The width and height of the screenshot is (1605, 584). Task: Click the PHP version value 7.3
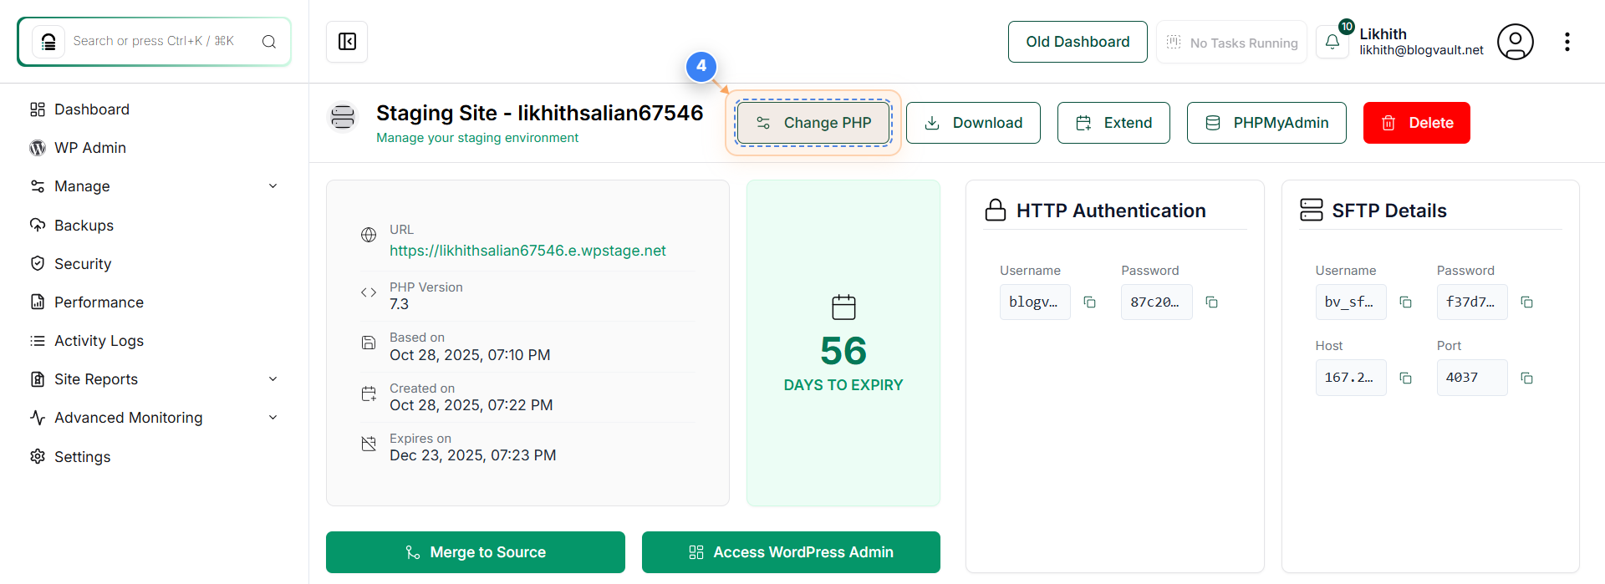click(399, 304)
